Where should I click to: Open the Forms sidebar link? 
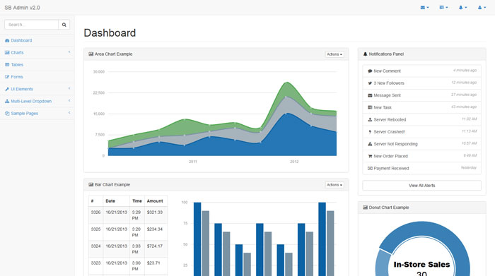coord(37,77)
